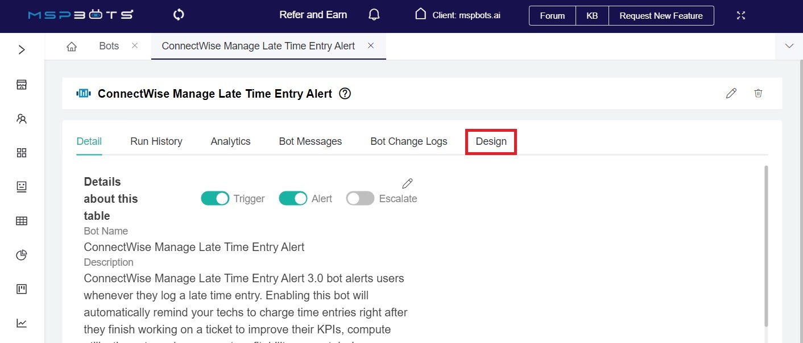
Task: Click the sync refresh icon in header
Action: [x=179, y=15]
